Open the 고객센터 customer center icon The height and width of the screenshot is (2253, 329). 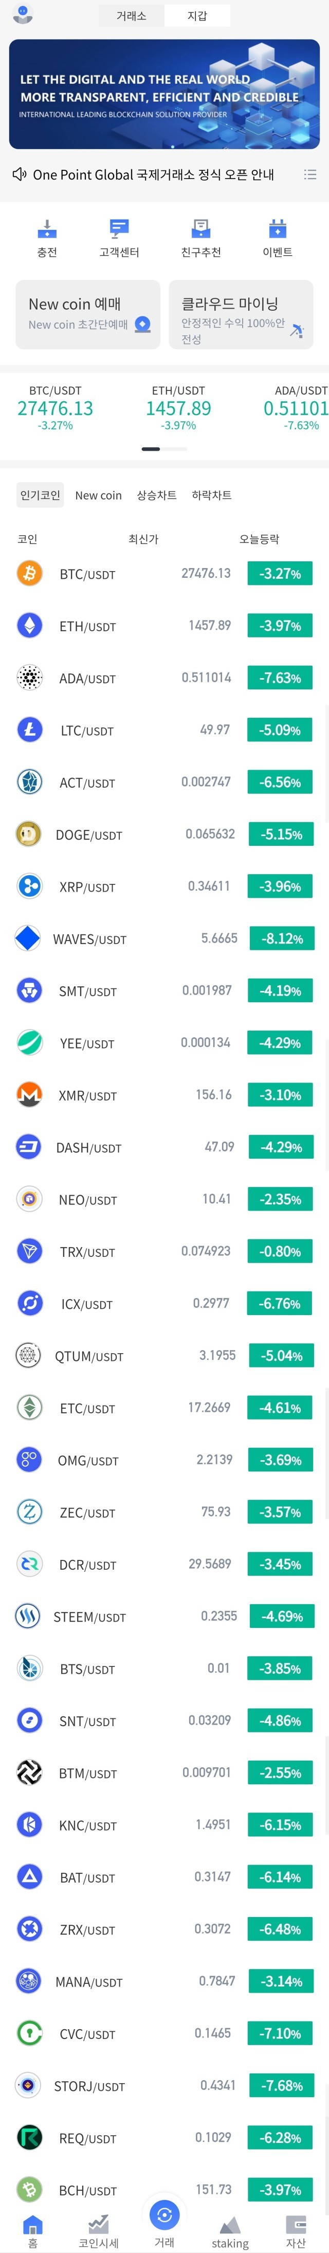119,230
